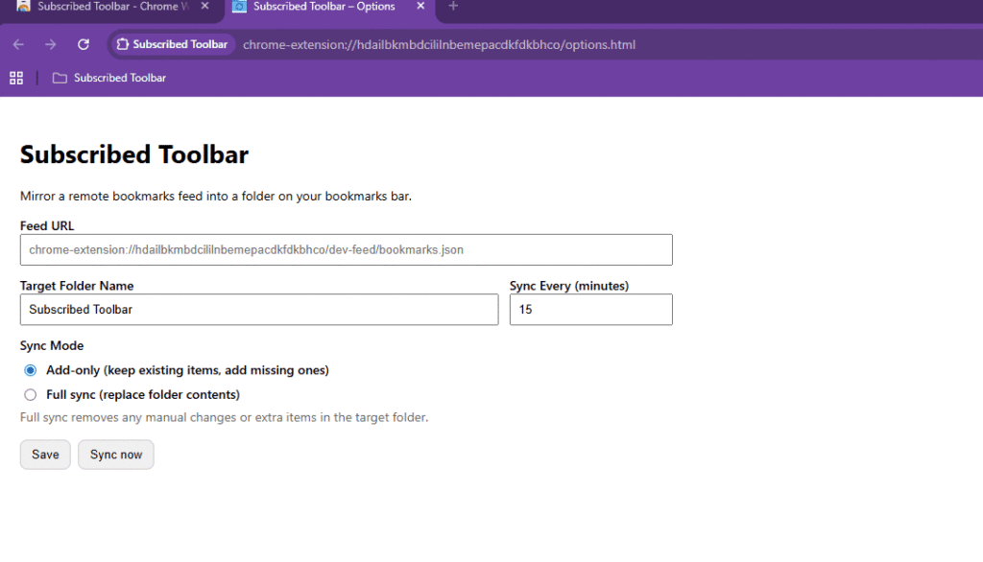The image size is (983, 562).
Task: Select Full sync radio option
Action: [x=31, y=395]
